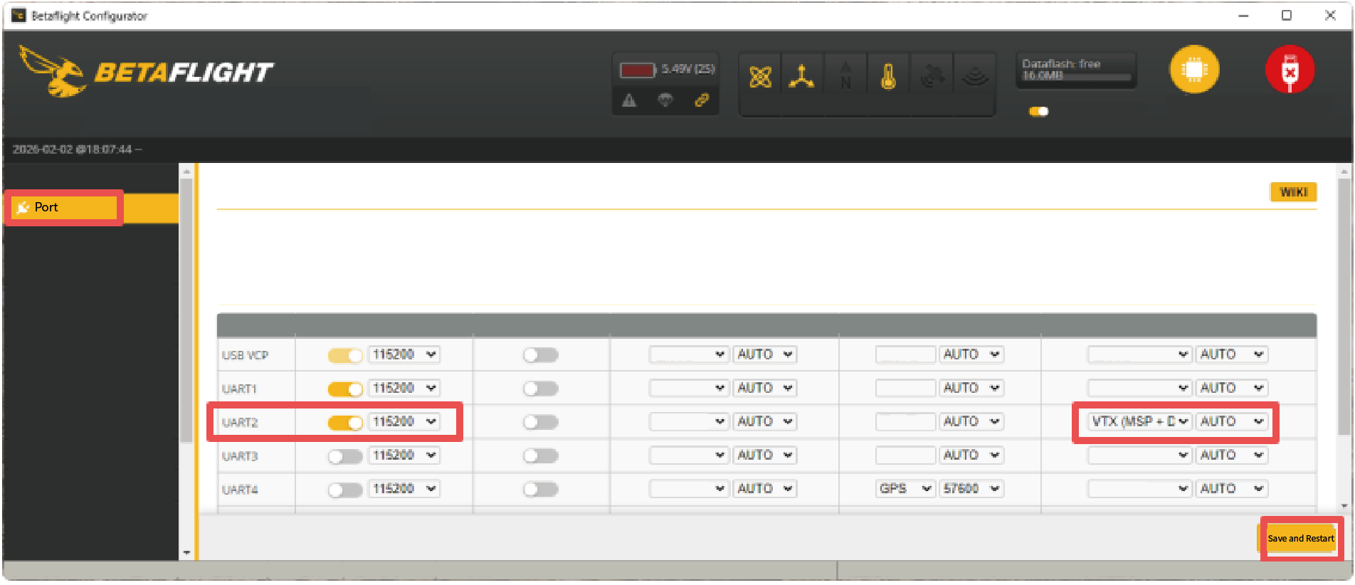The width and height of the screenshot is (1355, 585).
Task: Click the accelerometer sensor icon
Action: click(x=802, y=76)
